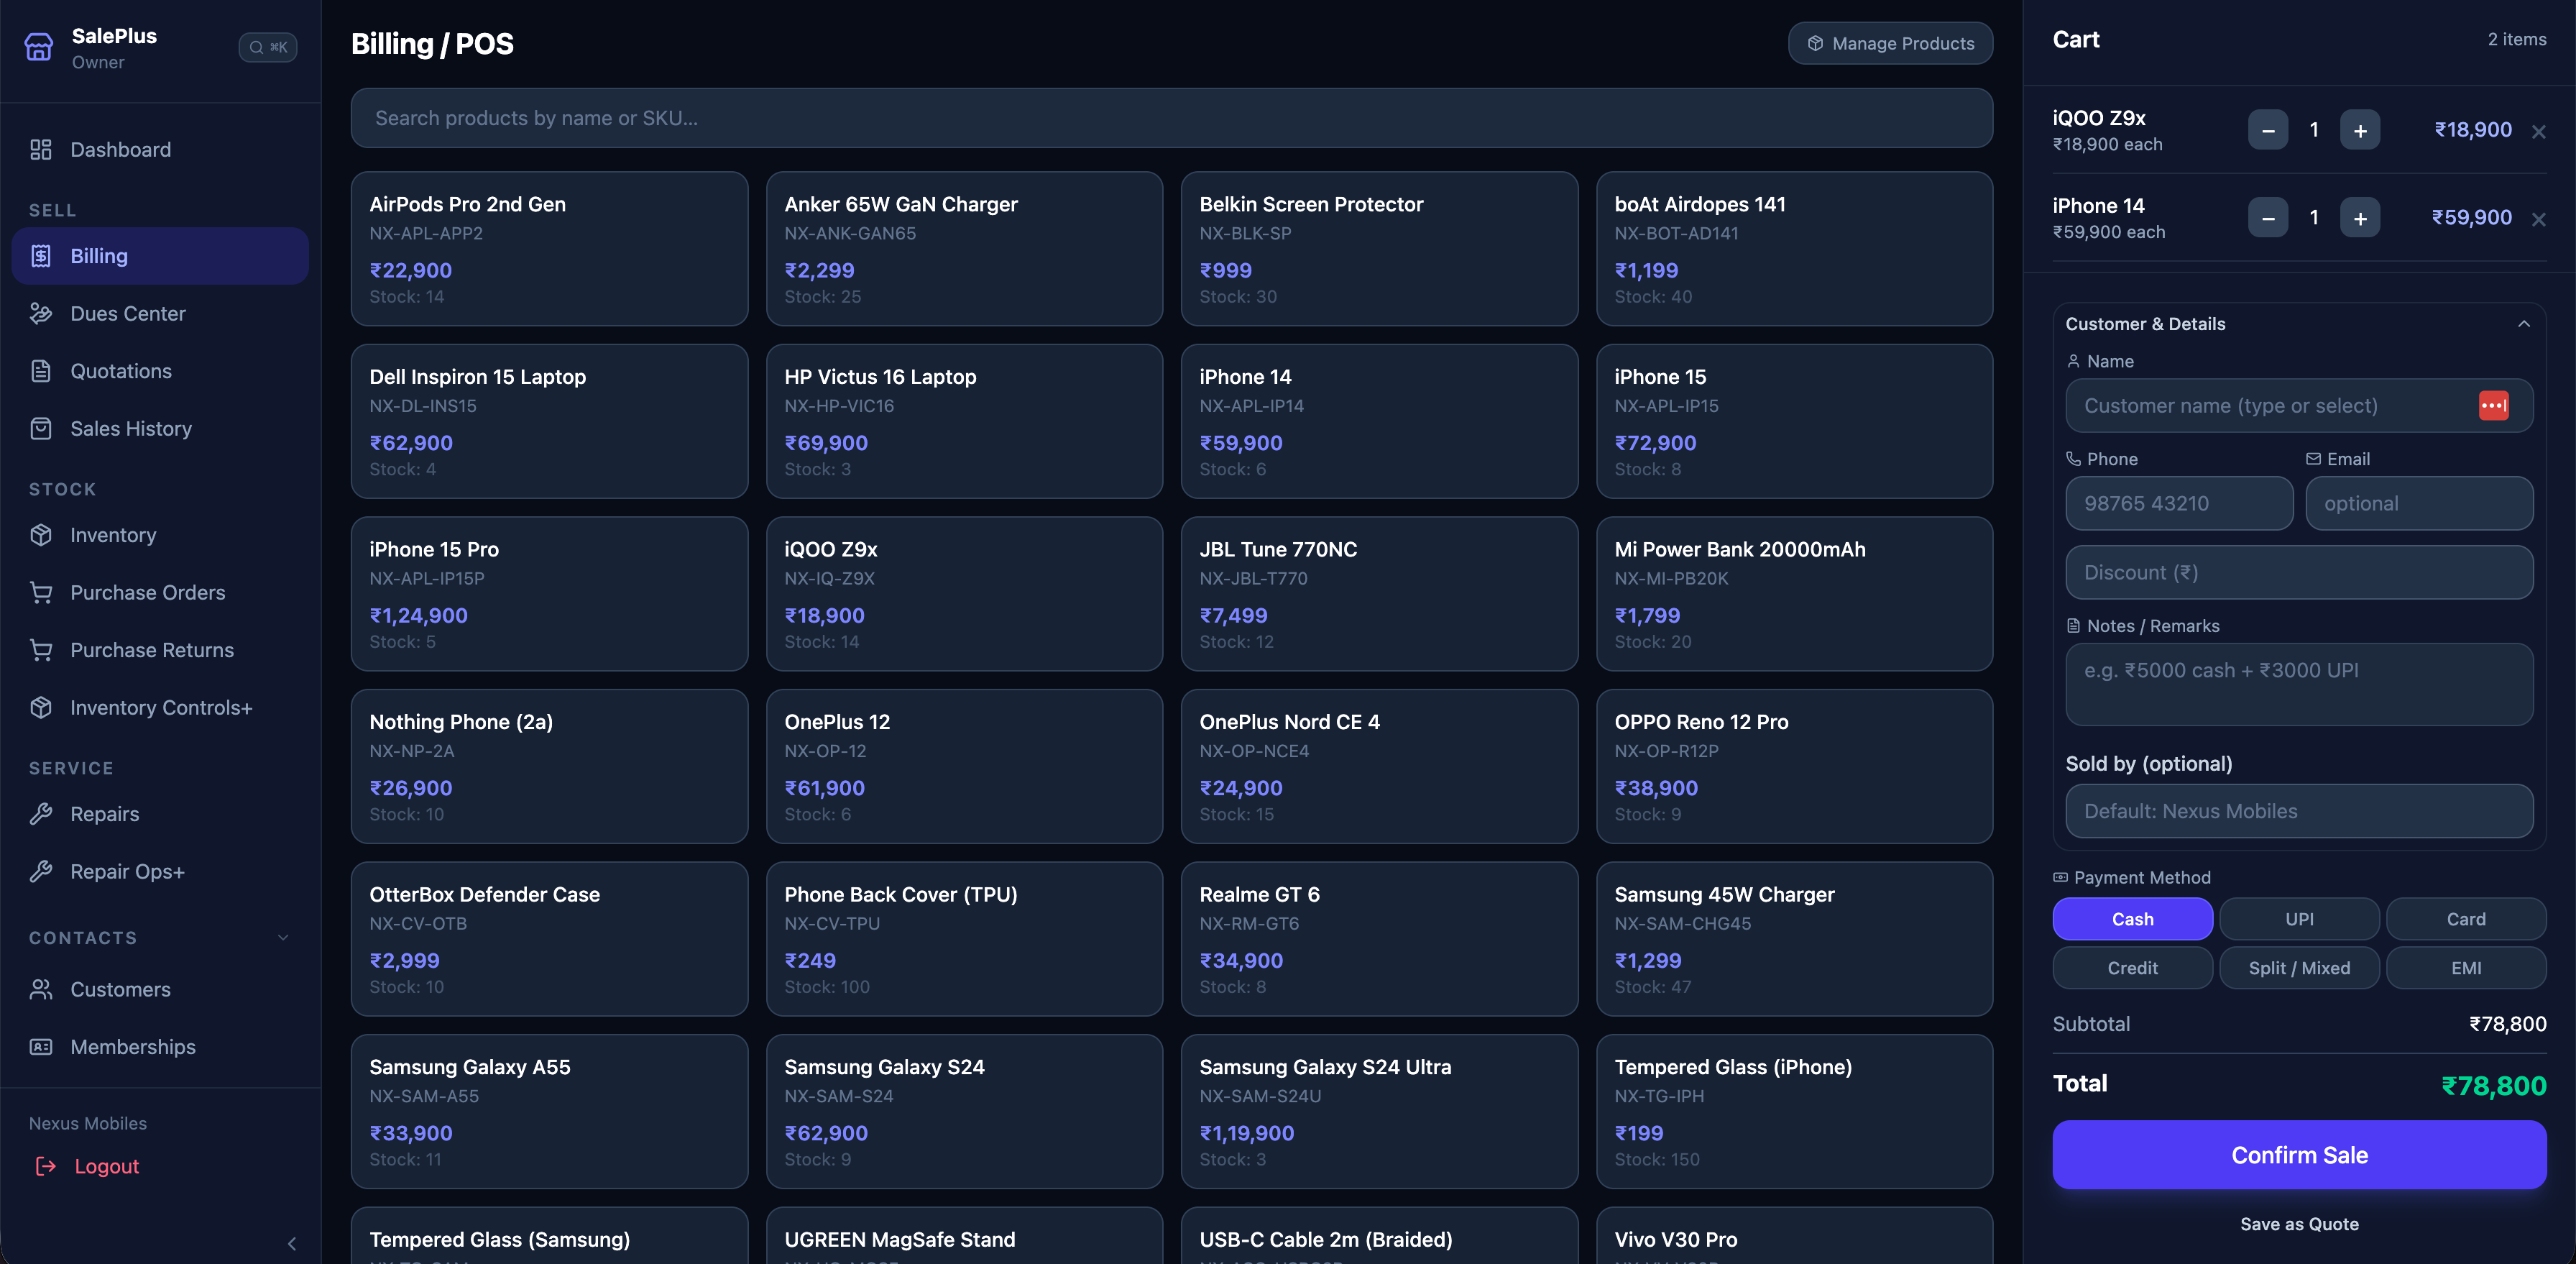The width and height of the screenshot is (2576, 1264).
Task: Decrease iQOO Z9x quantity with minus
Action: pyautogui.click(x=2267, y=131)
